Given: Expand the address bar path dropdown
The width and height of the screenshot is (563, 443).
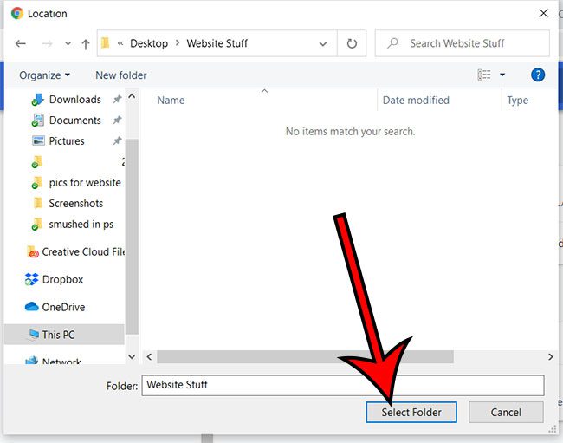Looking at the screenshot, I should click(x=323, y=43).
